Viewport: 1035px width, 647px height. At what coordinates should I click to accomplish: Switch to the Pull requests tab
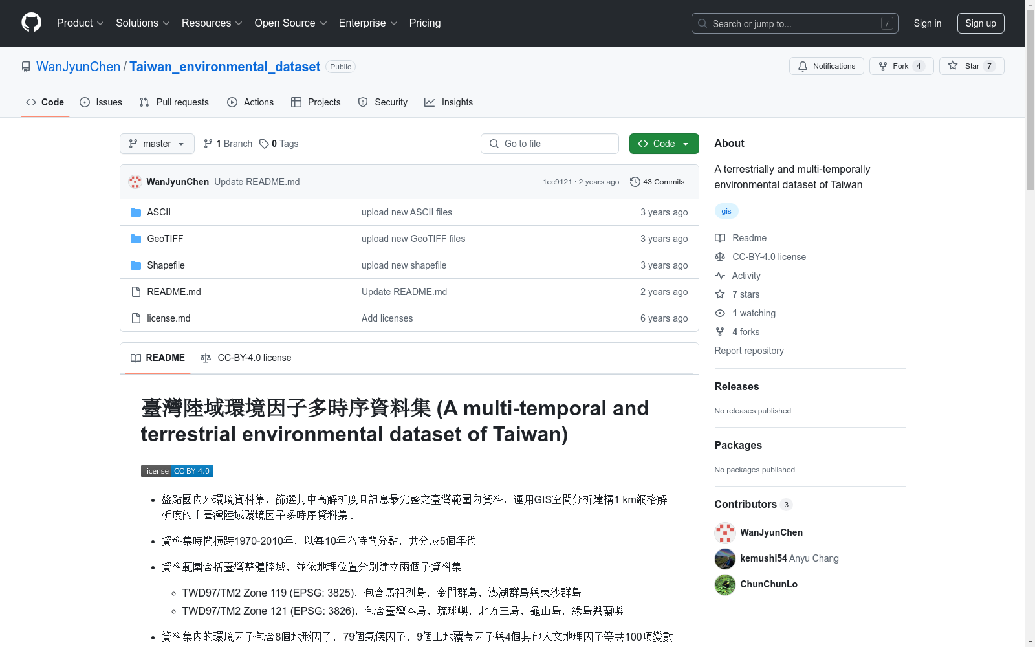[174, 102]
